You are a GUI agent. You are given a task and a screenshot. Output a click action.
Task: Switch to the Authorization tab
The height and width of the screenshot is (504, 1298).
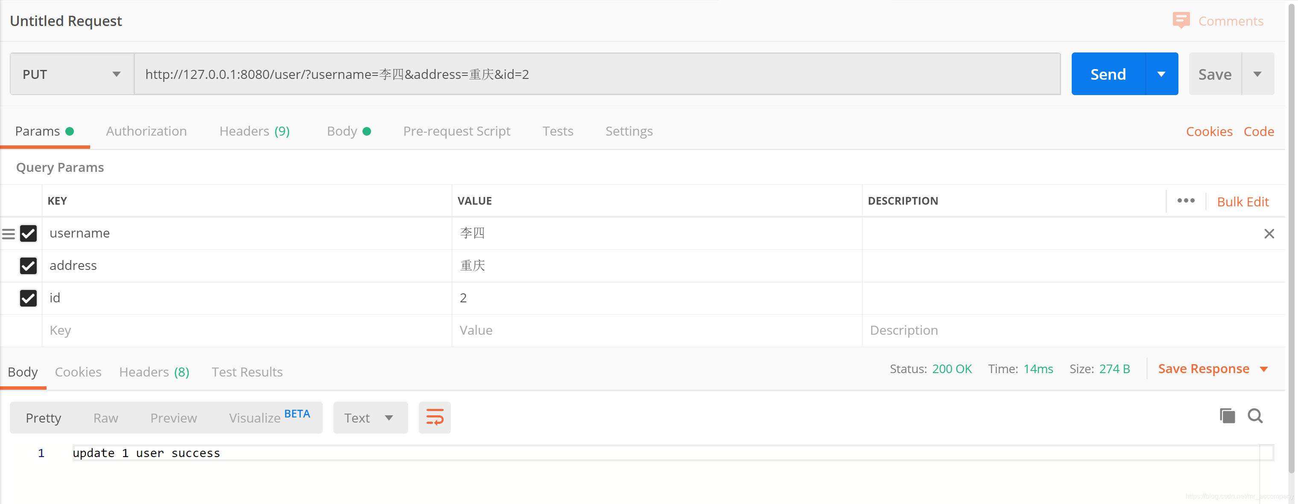point(146,130)
